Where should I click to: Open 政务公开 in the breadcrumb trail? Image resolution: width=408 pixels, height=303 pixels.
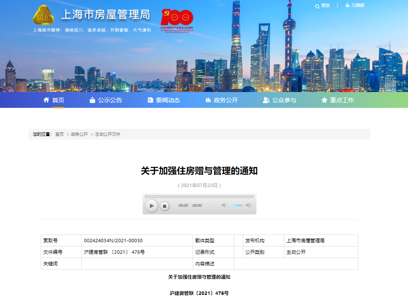tap(79, 134)
